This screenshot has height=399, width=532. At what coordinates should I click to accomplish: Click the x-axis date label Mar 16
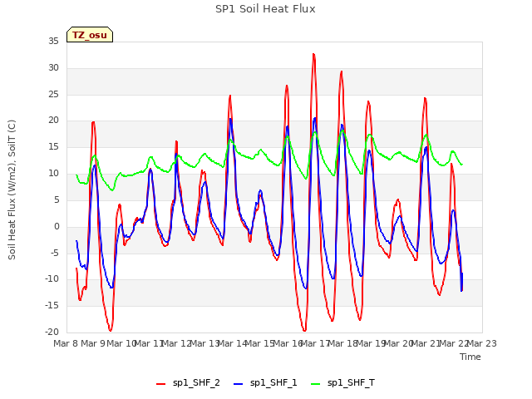288,343
